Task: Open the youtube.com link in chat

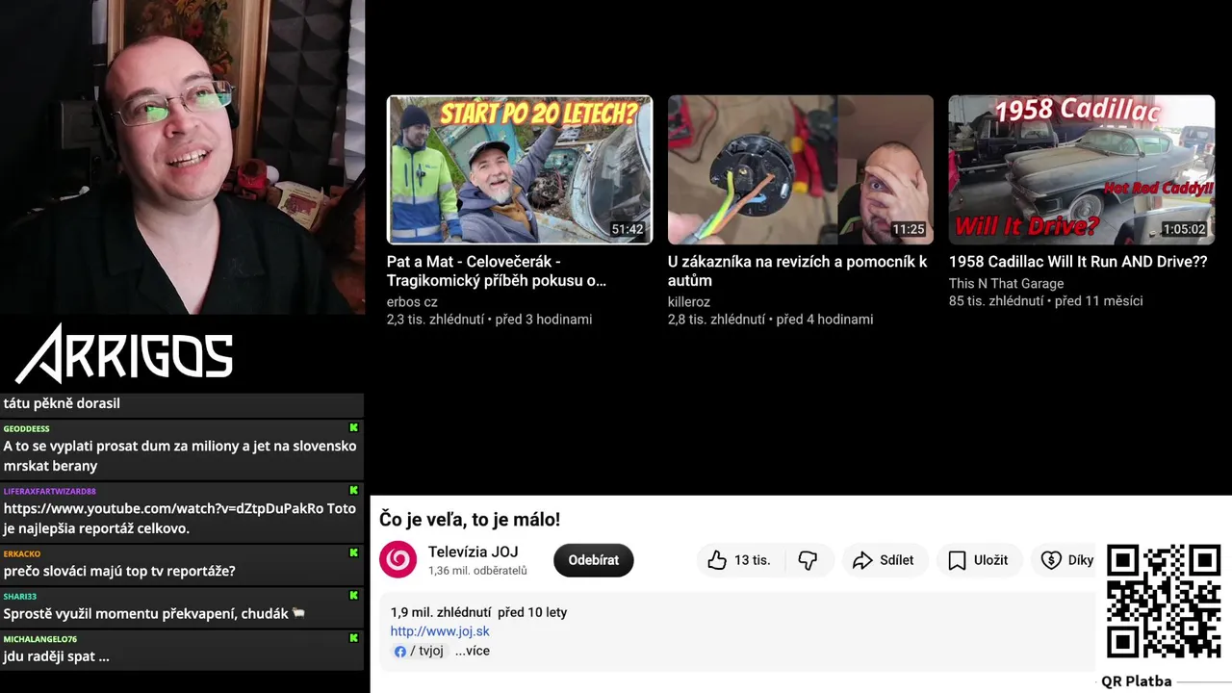Action: point(164,508)
